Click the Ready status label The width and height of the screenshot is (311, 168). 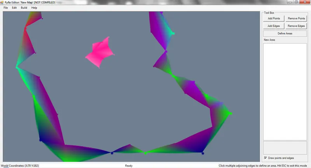[129, 166]
